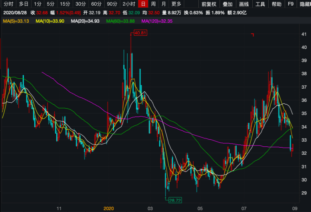Image resolution: width=311 pixels, height=212 pixels.
Task: Select the 15分 timeframe
Action: click(64, 4)
